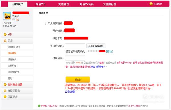Screen dimensions: 171x110
Task: Open 交易明细 in the sidebar
Action: point(12,66)
